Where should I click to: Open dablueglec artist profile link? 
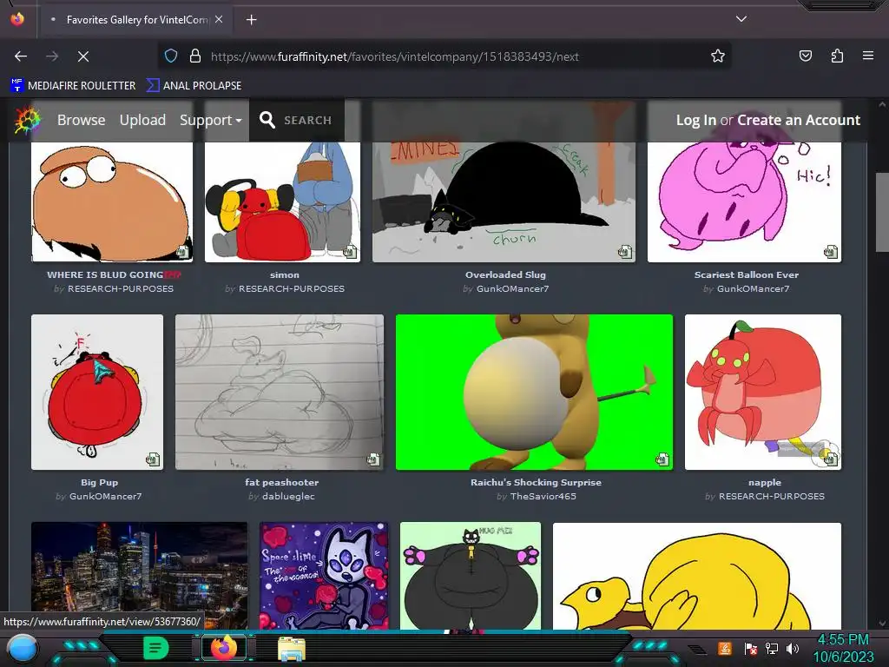point(288,496)
